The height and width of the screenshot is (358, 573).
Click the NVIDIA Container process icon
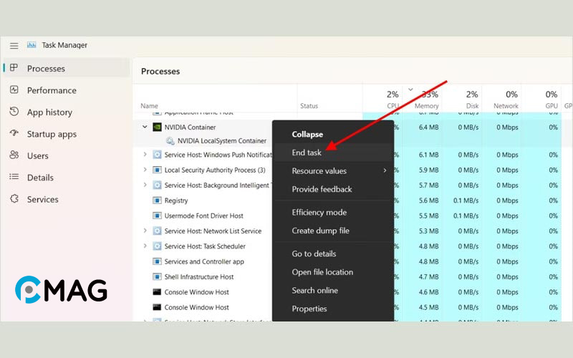tap(158, 127)
